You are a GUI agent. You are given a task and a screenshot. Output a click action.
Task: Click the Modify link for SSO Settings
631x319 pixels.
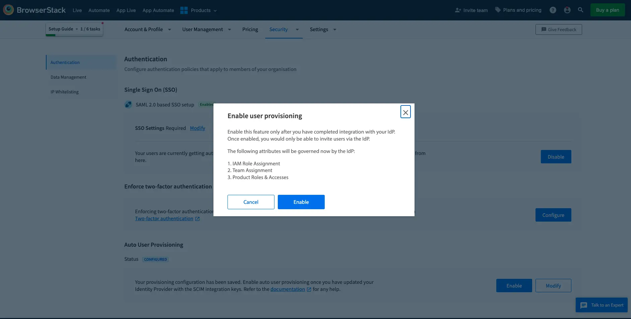(197, 128)
